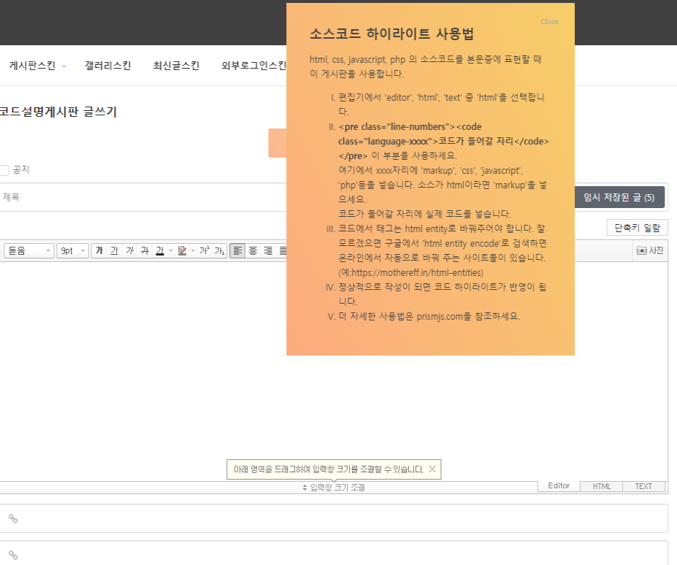Screen dimensions: 677x565
Task: Right-align the text
Action: (x=268, y=251)
